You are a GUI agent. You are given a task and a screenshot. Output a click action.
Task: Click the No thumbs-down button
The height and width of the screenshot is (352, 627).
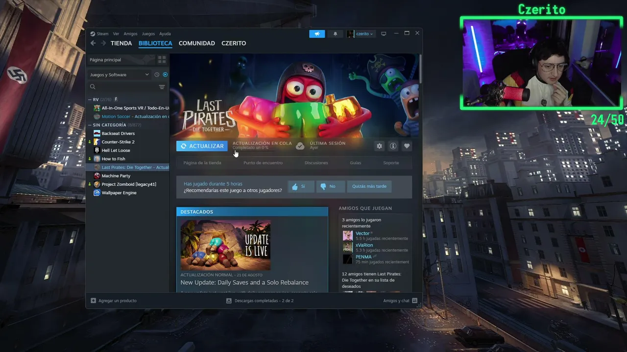point(330,186)
